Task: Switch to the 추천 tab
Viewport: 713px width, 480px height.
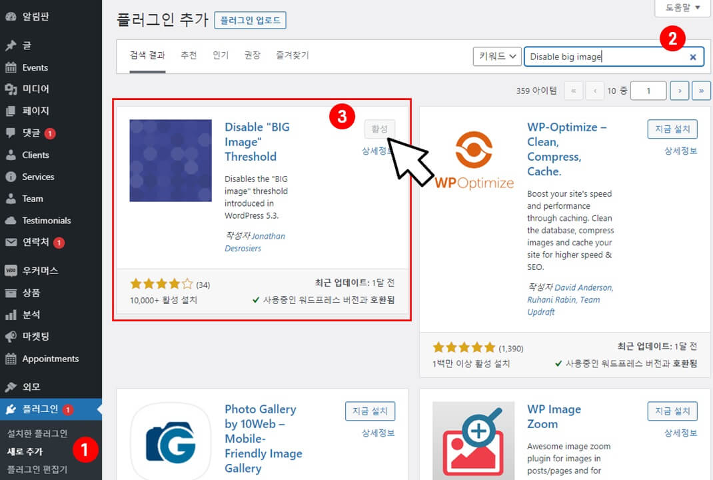Action: click(189, 55)
